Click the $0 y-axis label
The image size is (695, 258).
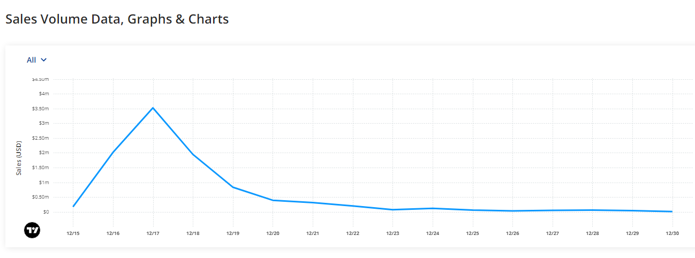(46, 212)
